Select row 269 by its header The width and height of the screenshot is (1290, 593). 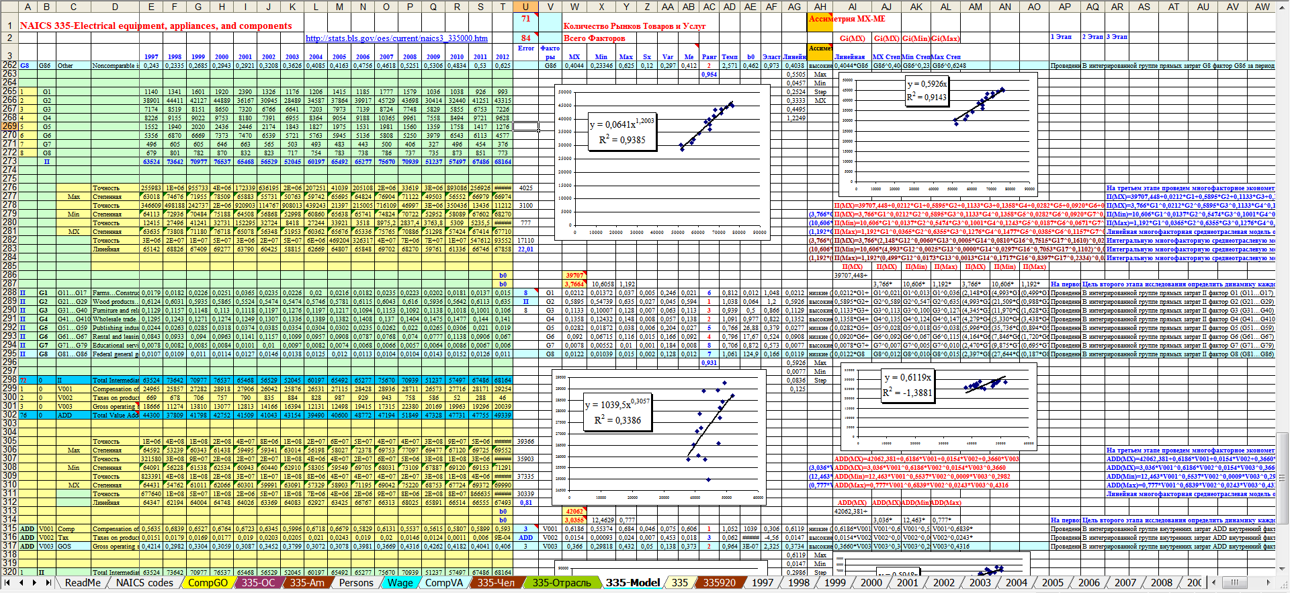9,126
